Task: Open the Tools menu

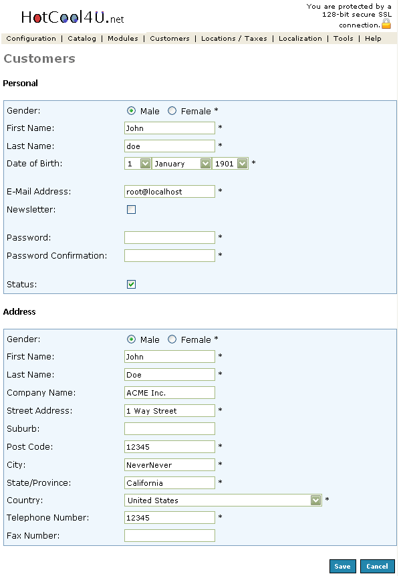Action: point(343,39)
